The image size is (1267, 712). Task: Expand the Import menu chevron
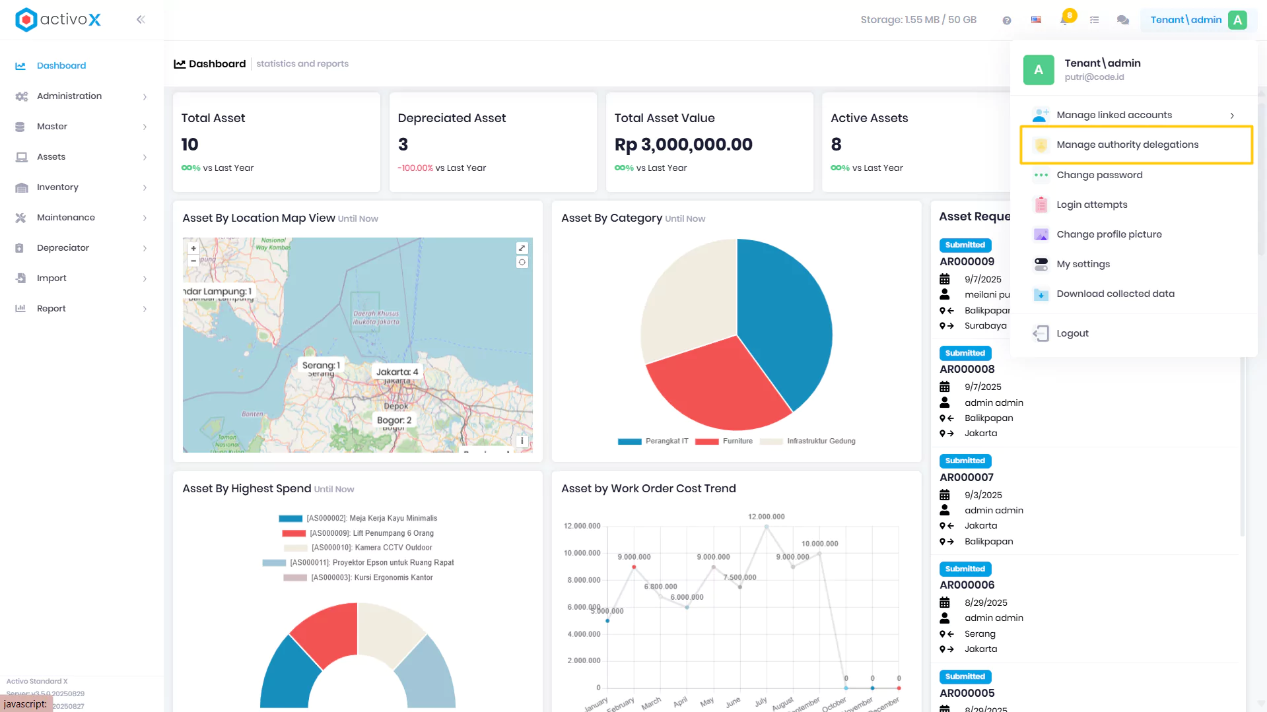[x=145, y=279]
